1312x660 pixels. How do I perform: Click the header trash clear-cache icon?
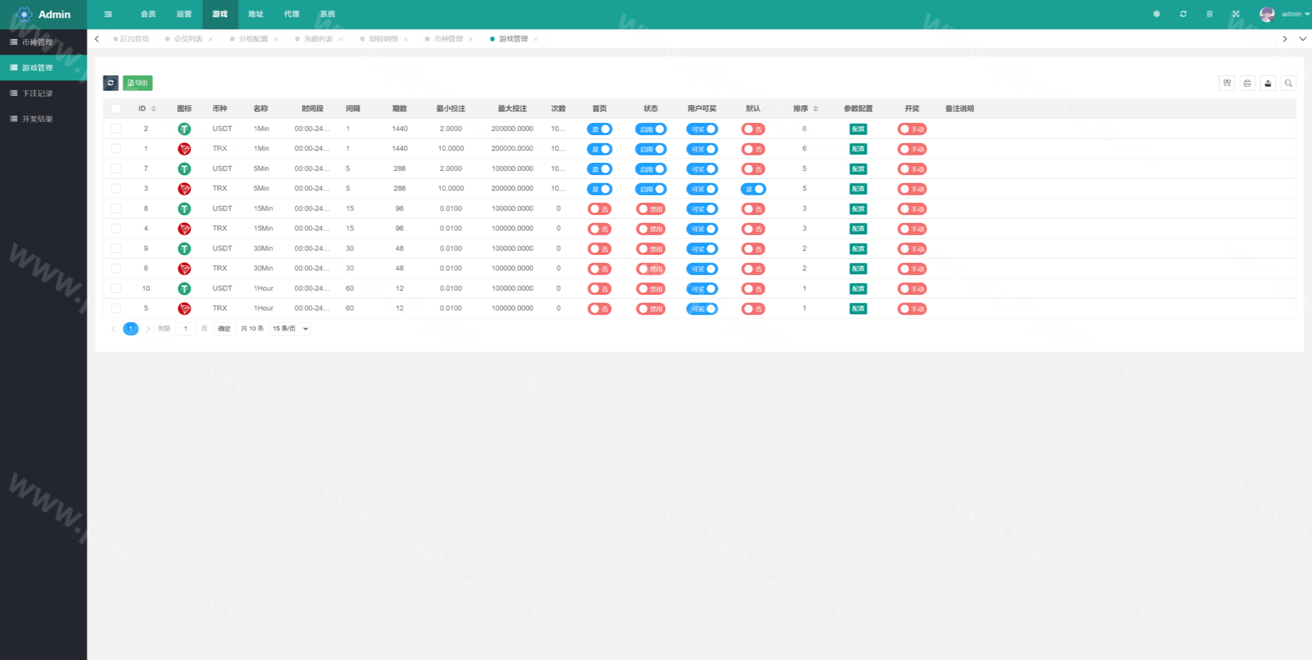(x=1209, y=14)
